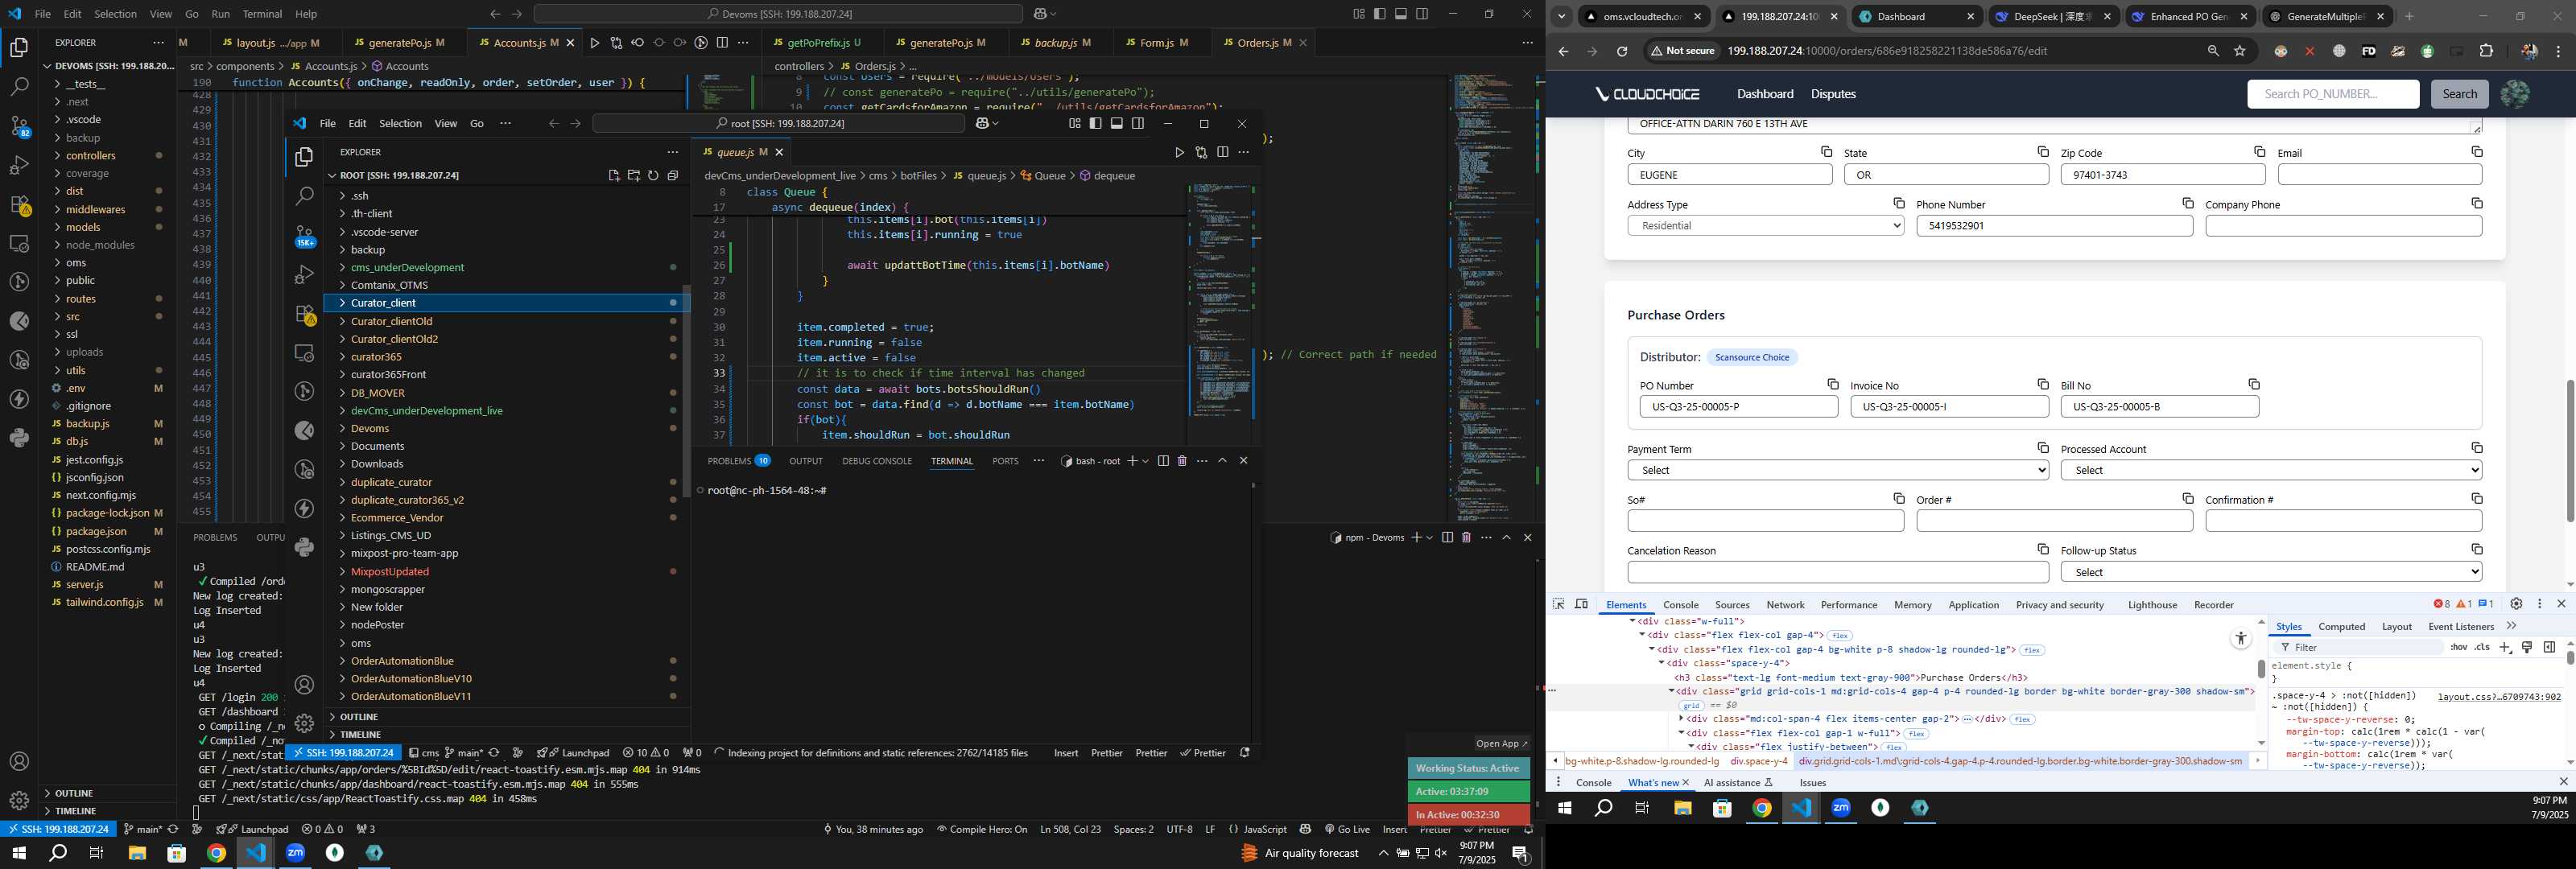2576x869 pixels.
Task: Collapse all folders in ROOT explorer
Action: point(673,175)
